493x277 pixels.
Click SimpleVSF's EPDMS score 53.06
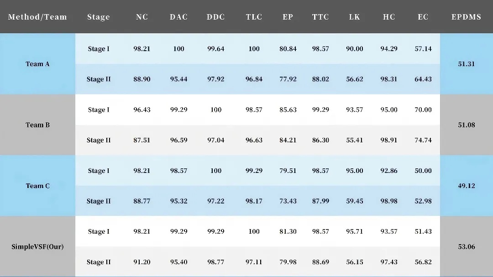466,247
